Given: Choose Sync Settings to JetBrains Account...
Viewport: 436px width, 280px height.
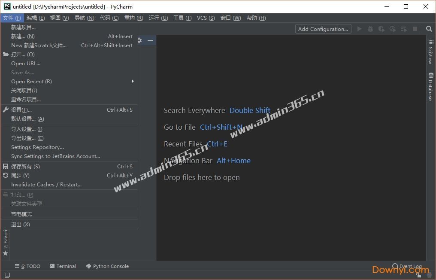Looking at the screenshot, I should click(69, 156).
